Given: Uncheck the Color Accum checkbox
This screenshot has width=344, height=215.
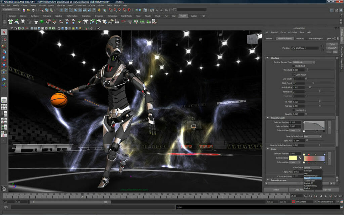Looking at the screenshot, I should pyautogui.click(x=294, y=74).
